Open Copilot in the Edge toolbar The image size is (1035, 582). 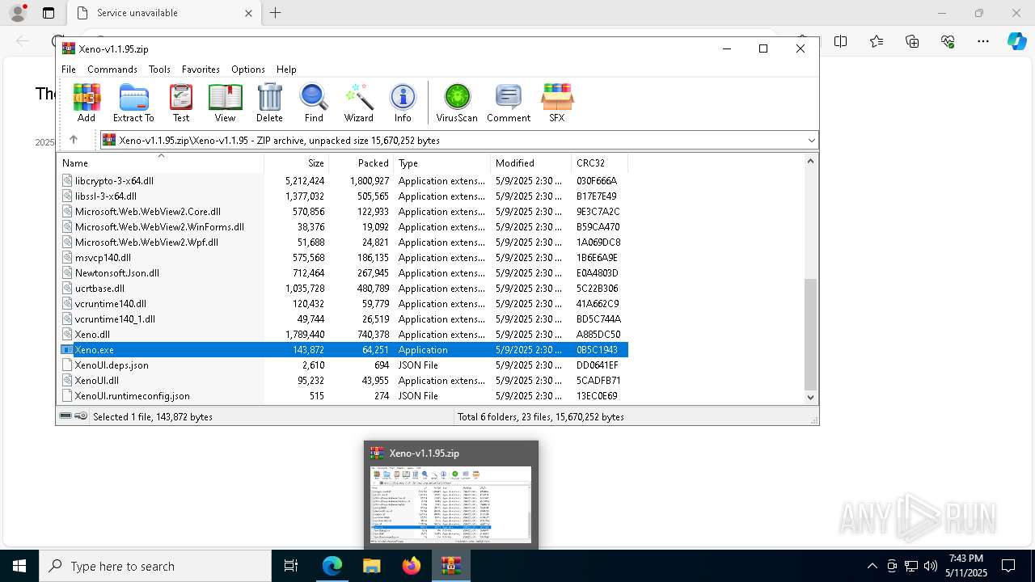click(x=1017, y=41)
